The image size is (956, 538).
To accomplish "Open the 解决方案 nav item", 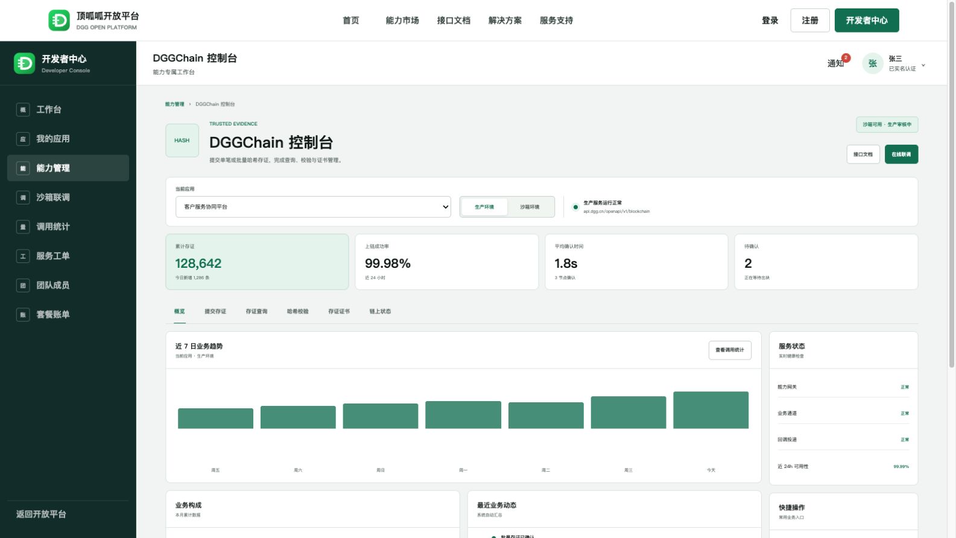I will coord(505,21).
